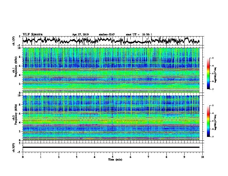Click time axis tick label "5"
Viewport: 228px width, 176px height.
click(113, 157)
